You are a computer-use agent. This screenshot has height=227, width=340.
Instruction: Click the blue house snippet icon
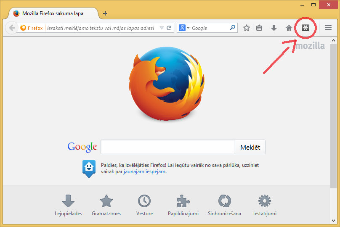pyautogui.click(x=89, y=169)
